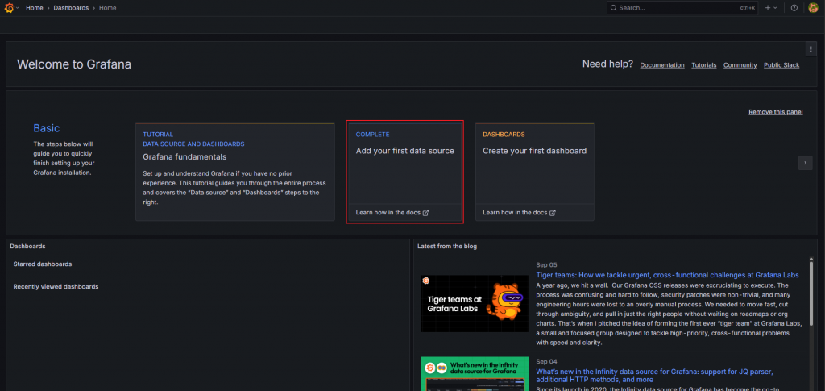Open the Infinity data source blog thumbnail

(x=475, y=373)
